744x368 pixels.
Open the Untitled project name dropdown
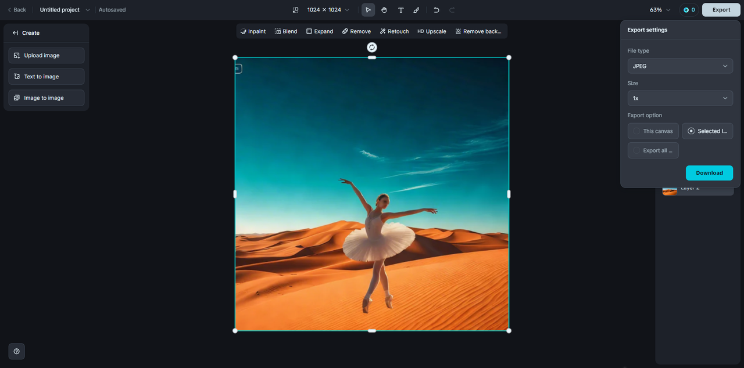click(x=65, y=10)
